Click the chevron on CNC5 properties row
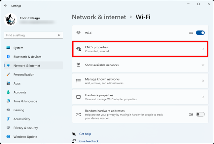The image size is (214, 144). (x=203, y=49)
